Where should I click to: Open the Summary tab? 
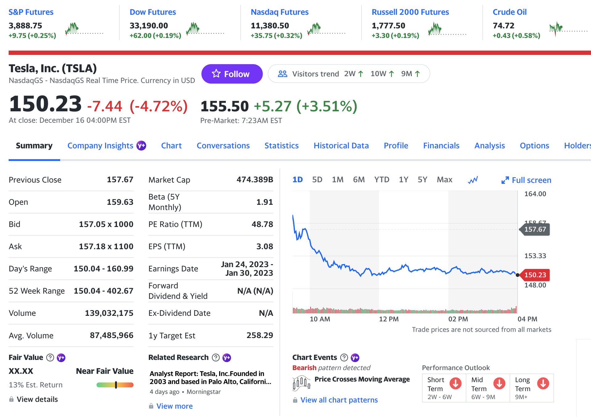click(34, 146)
